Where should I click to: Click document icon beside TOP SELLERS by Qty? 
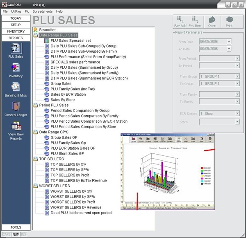point(47,164)
